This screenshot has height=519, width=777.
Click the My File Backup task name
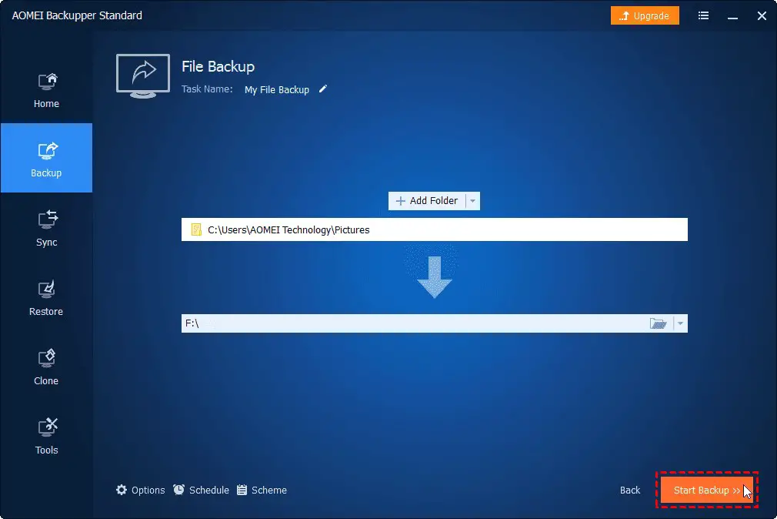[276, 90]
